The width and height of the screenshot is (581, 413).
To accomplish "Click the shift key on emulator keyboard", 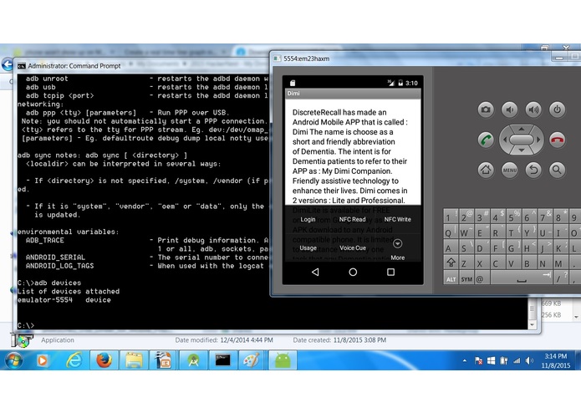I will (x=451, y=263).
